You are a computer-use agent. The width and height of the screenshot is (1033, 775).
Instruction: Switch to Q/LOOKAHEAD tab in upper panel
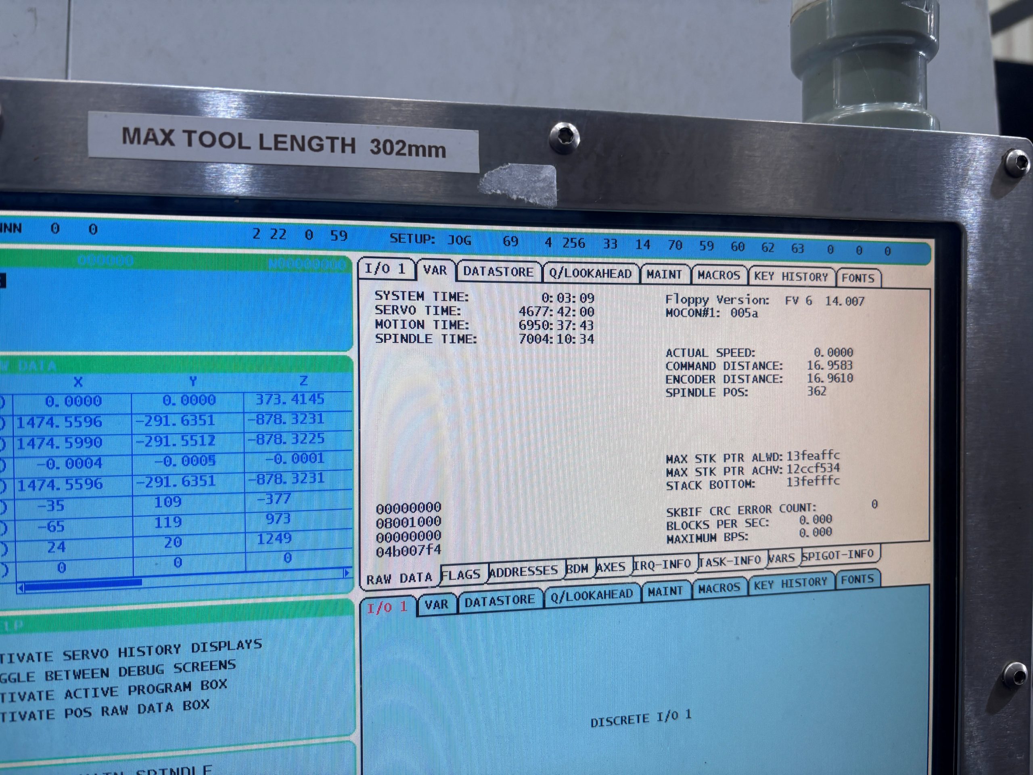click(590, 274)
